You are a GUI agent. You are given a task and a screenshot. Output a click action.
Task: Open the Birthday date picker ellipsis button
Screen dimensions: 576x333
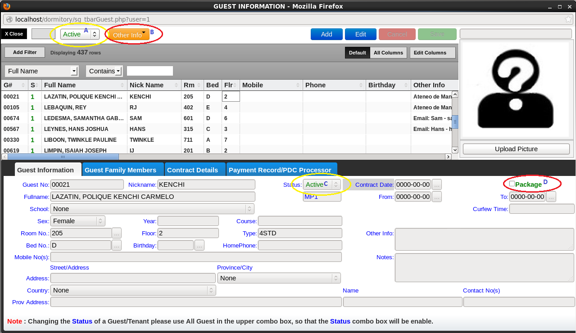pos(199,245)
